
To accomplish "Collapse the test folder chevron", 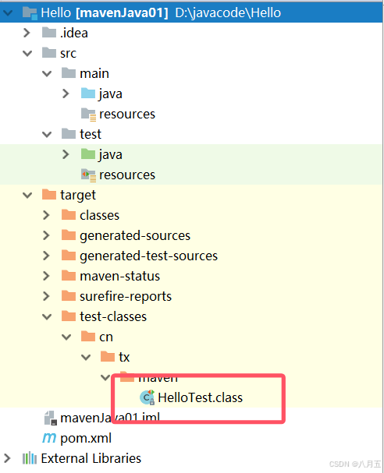I will coord(47,134).
